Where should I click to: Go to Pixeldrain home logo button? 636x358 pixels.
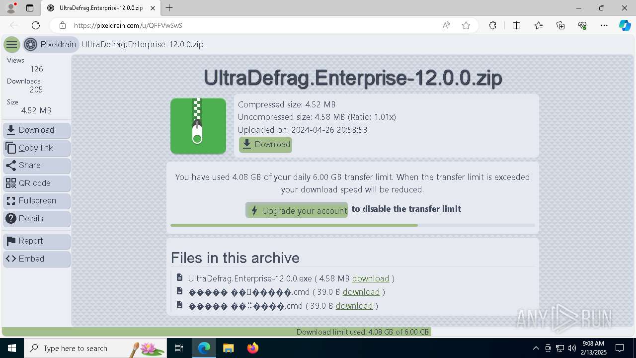click(51, 44)
